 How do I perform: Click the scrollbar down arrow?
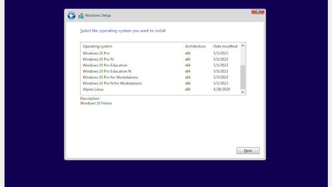pos(243,92)
